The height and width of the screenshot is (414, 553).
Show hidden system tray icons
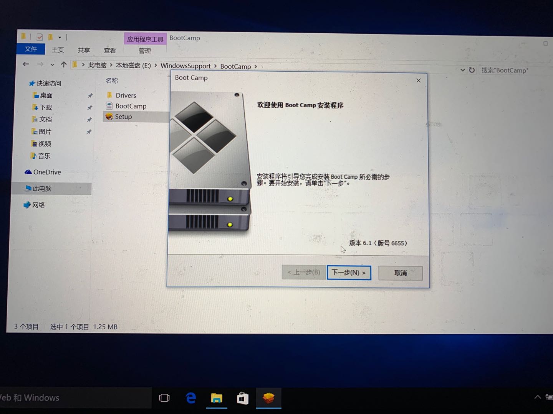tap(538, 397)
